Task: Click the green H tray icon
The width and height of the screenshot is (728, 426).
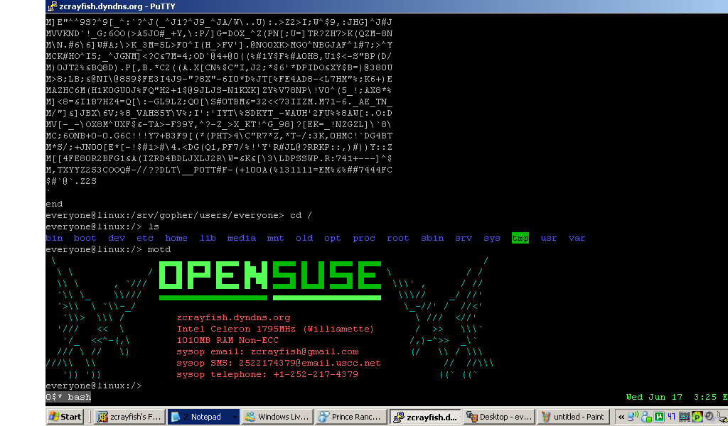Action: [x=659, y=417]
